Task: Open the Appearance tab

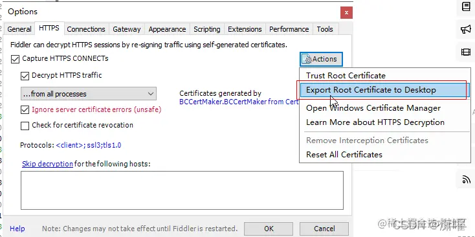Action: 167,29
